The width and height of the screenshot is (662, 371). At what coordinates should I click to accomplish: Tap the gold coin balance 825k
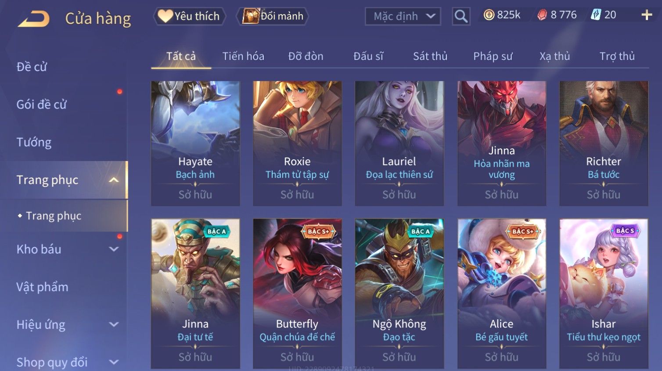point(502,15)
